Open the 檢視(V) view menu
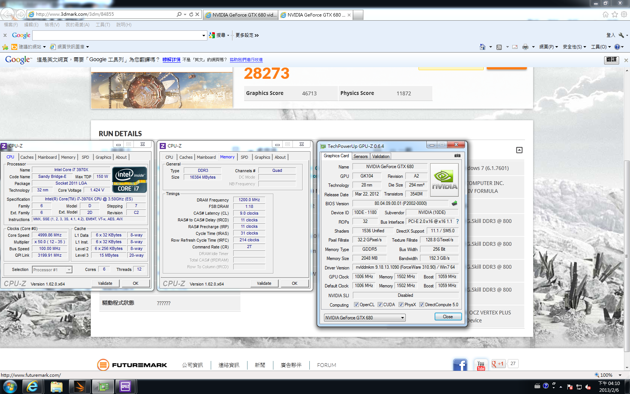 tap(52, 25)
